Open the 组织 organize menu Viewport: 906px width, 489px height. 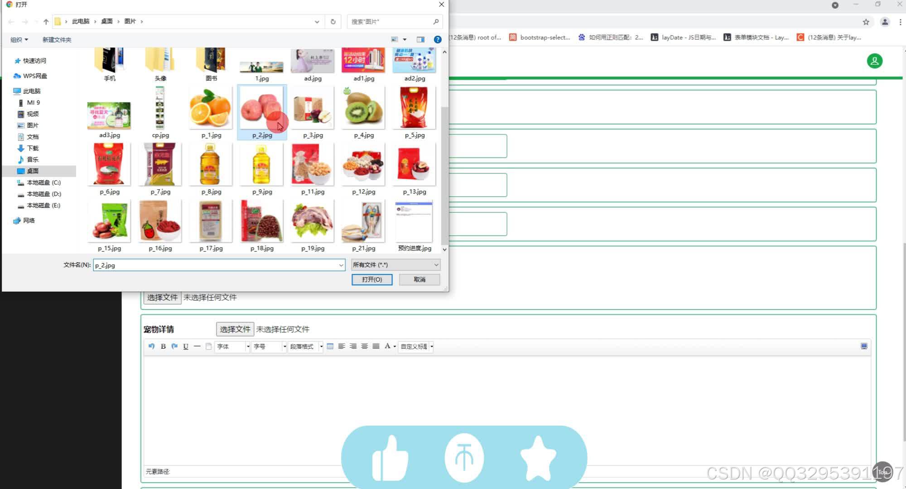coord(19,40)
